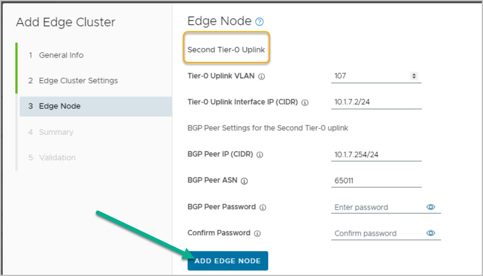Toggle visibility of the Confirm password field
This screenshot has width=483, height=276.
click(431, 233)
